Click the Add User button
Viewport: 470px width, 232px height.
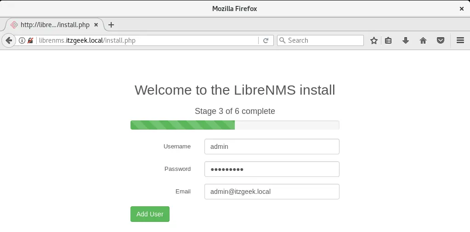150,214
